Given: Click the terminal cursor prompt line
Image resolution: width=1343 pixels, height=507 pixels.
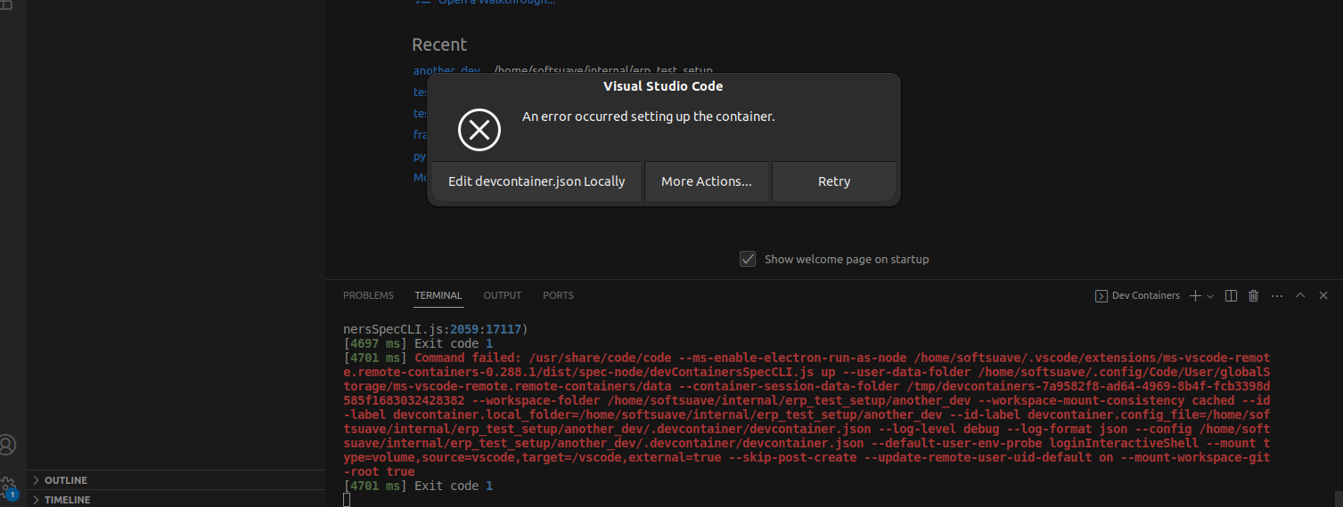Looking at the screenshot, I should [348, 500].
